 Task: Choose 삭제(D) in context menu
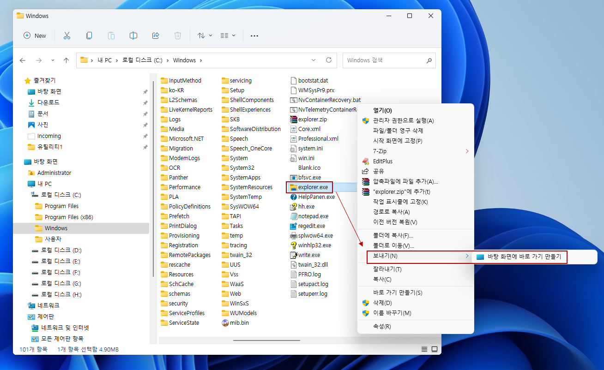[x=416, y=303]
